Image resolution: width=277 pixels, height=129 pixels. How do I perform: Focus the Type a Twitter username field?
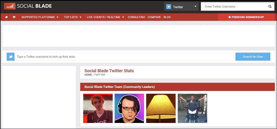tap(125, 57)
